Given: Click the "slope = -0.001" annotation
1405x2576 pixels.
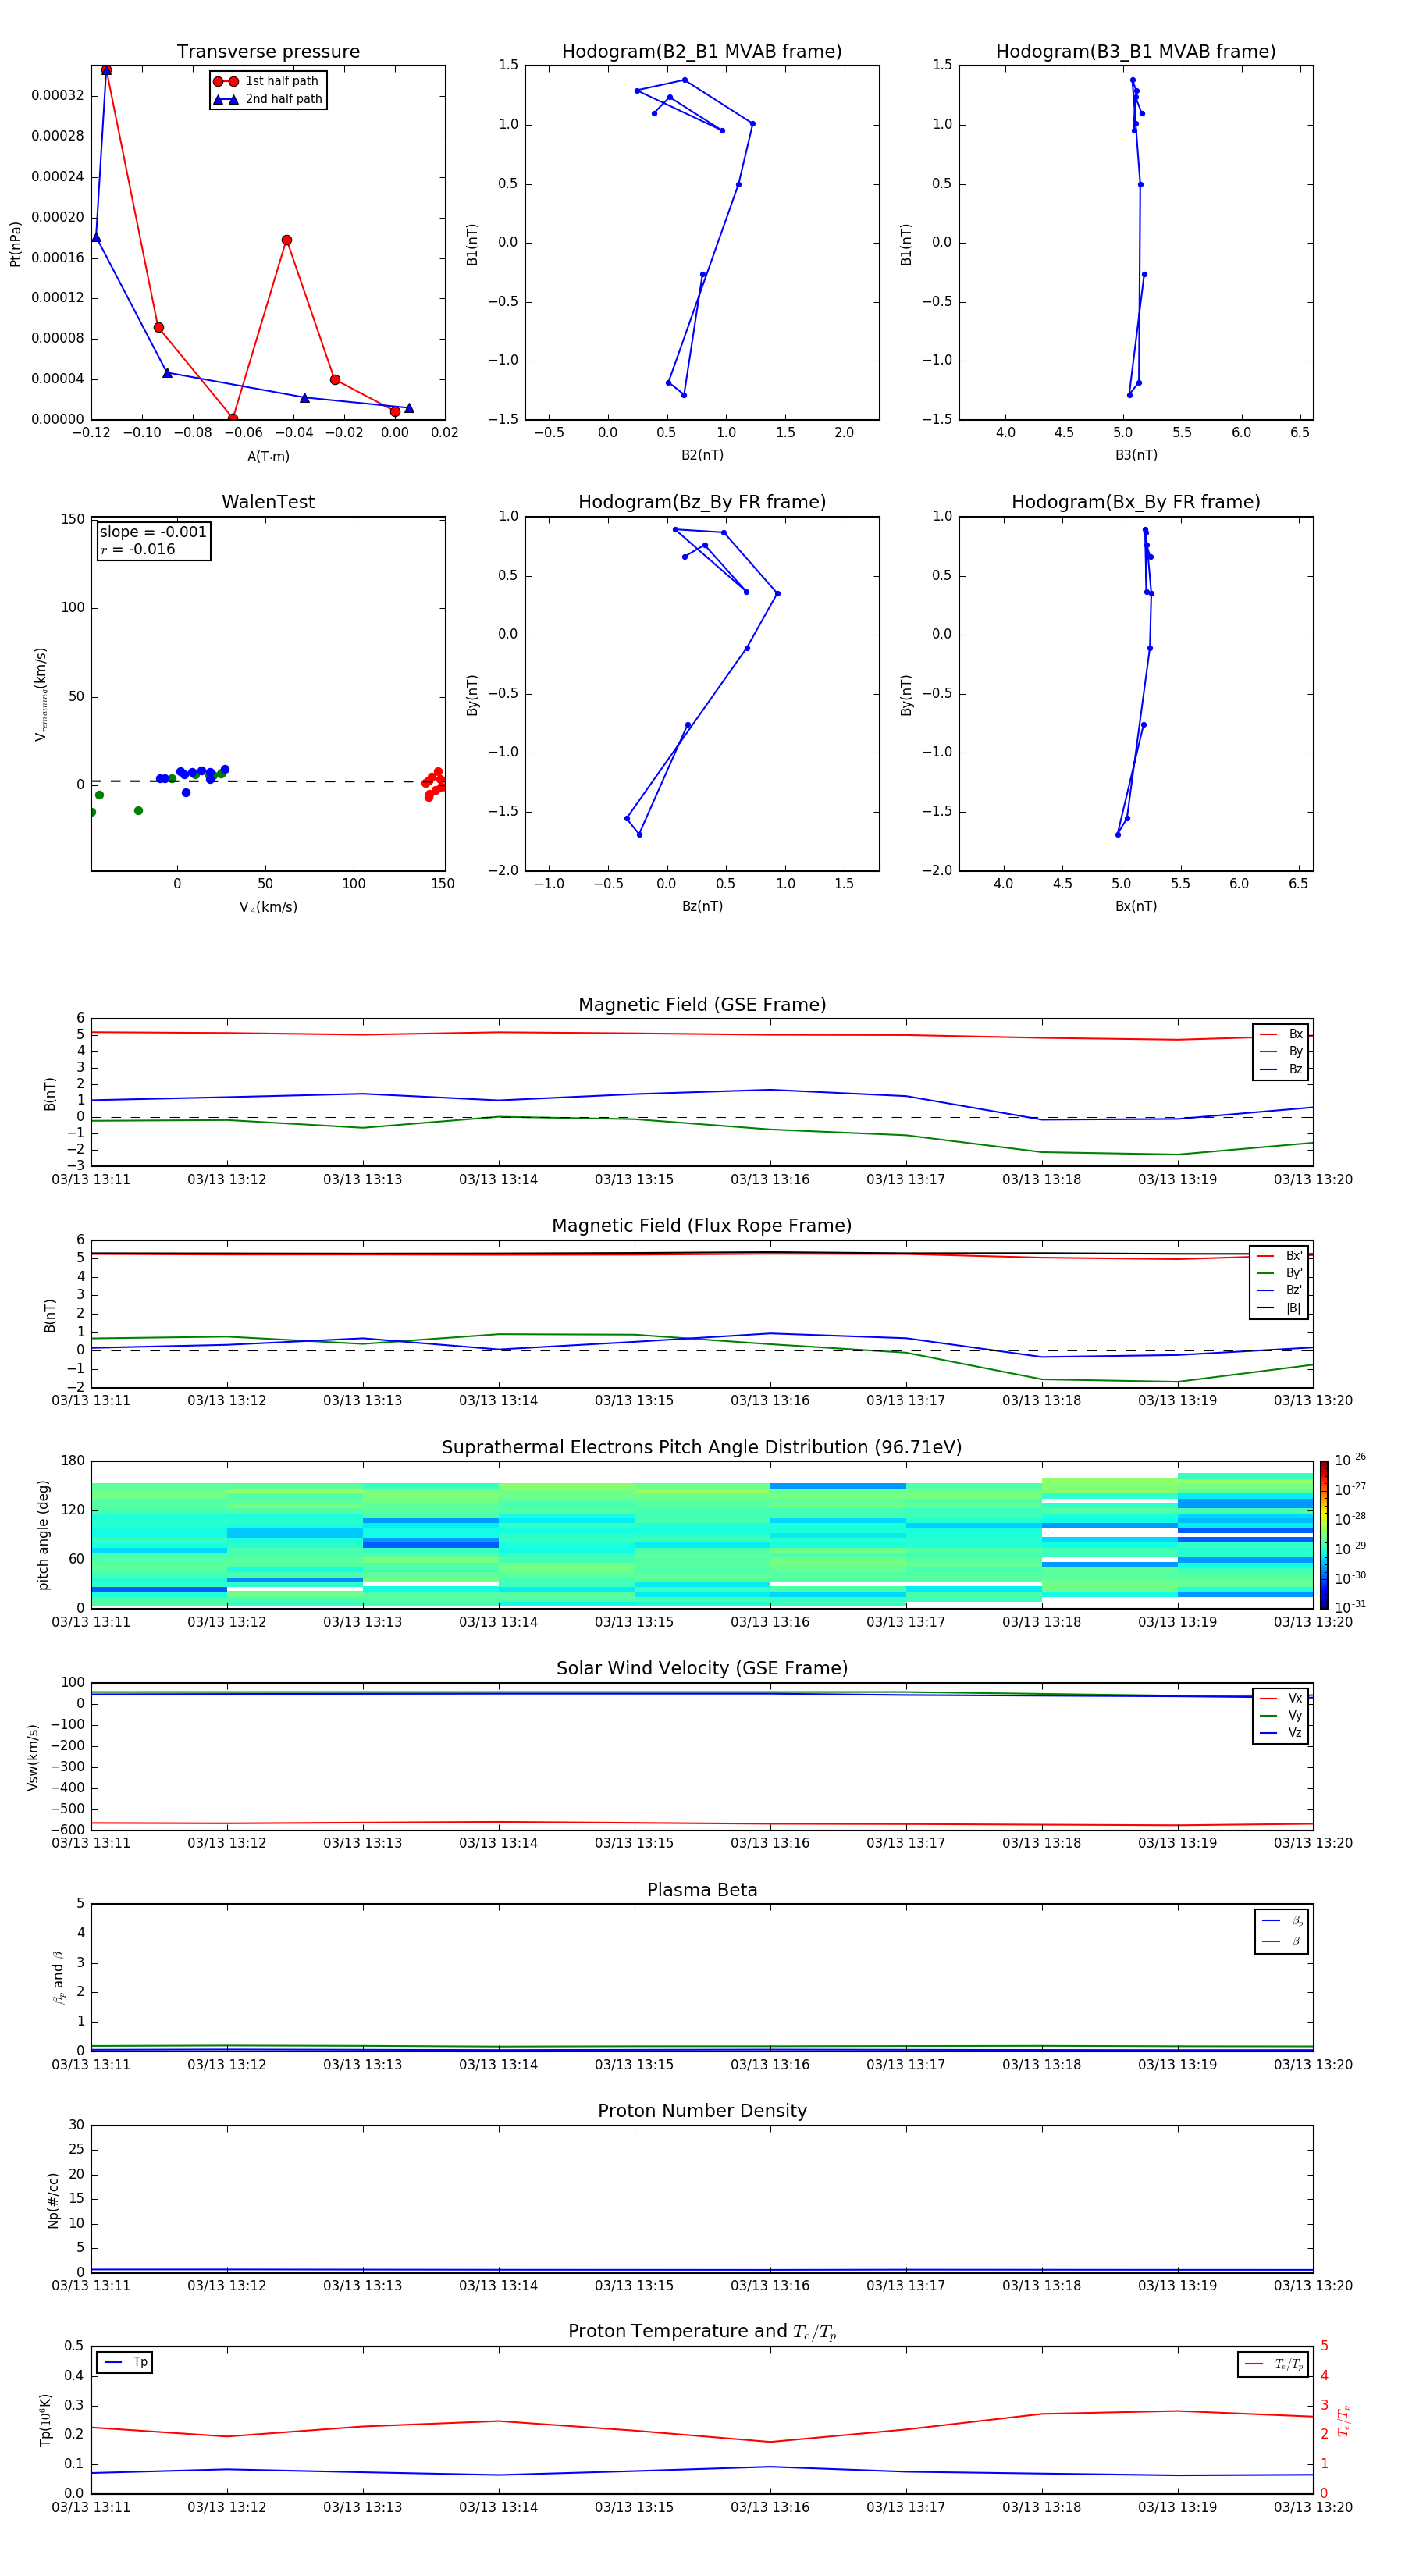Looking at the screenshot, I should tap(153, 532).
